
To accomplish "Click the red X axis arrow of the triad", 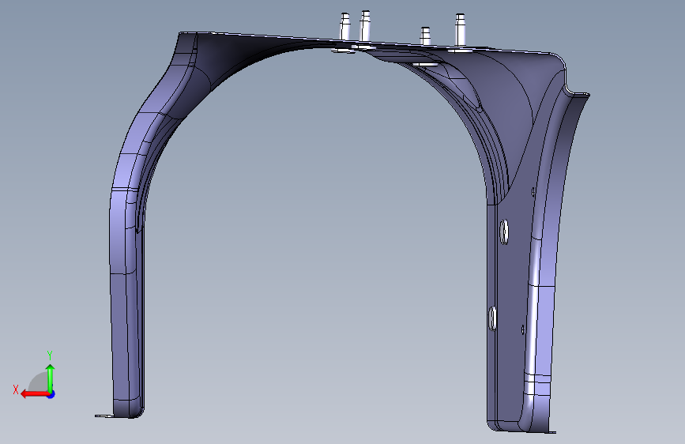I will (35, 394).
